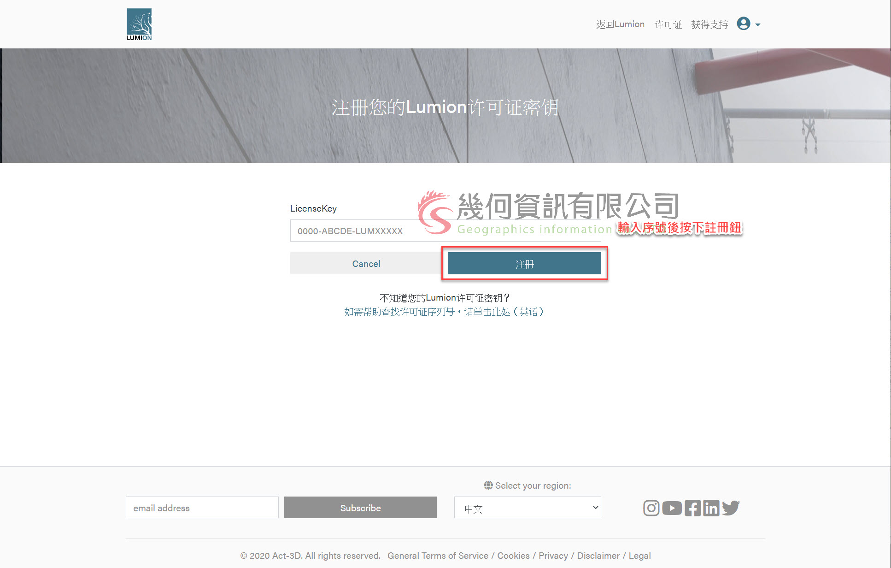Image resolution: width=891 pixels, height=568 pixels.
Task: Click the Subscribe button
Action: (360, 508)
